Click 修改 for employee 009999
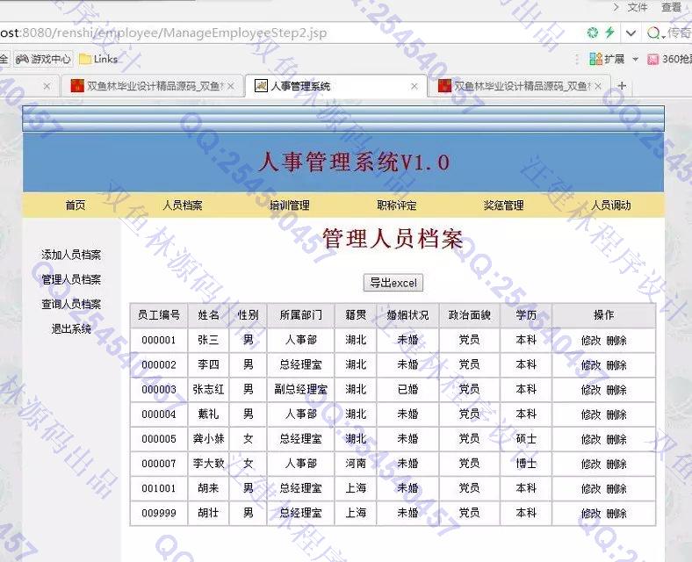692x562 pixels. (x=591, y=513)
